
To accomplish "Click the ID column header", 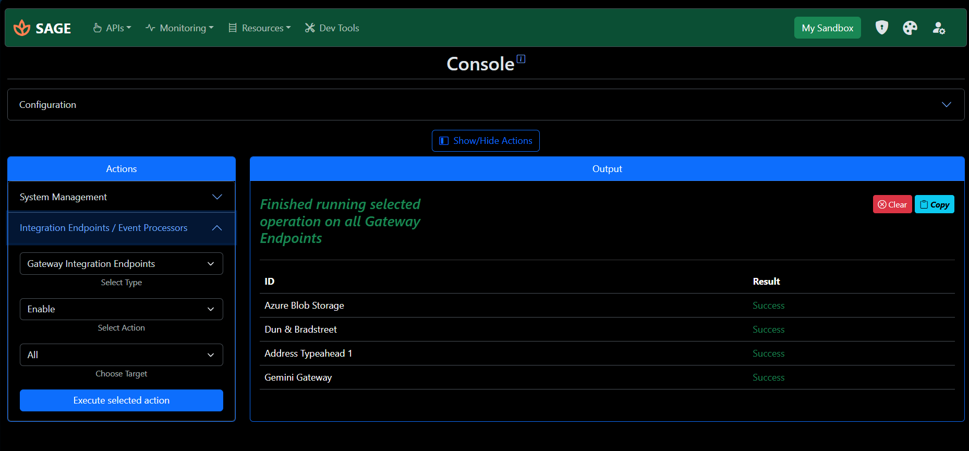I will pos(269,282).
